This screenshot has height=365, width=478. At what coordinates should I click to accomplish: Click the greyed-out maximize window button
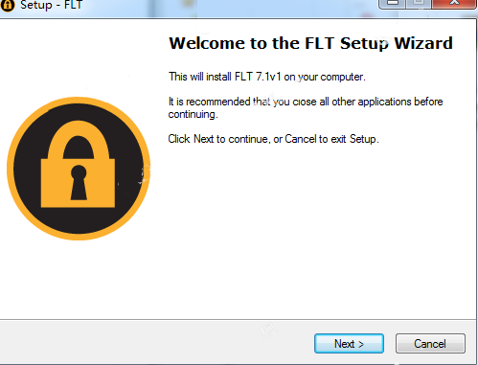(419, 3)
